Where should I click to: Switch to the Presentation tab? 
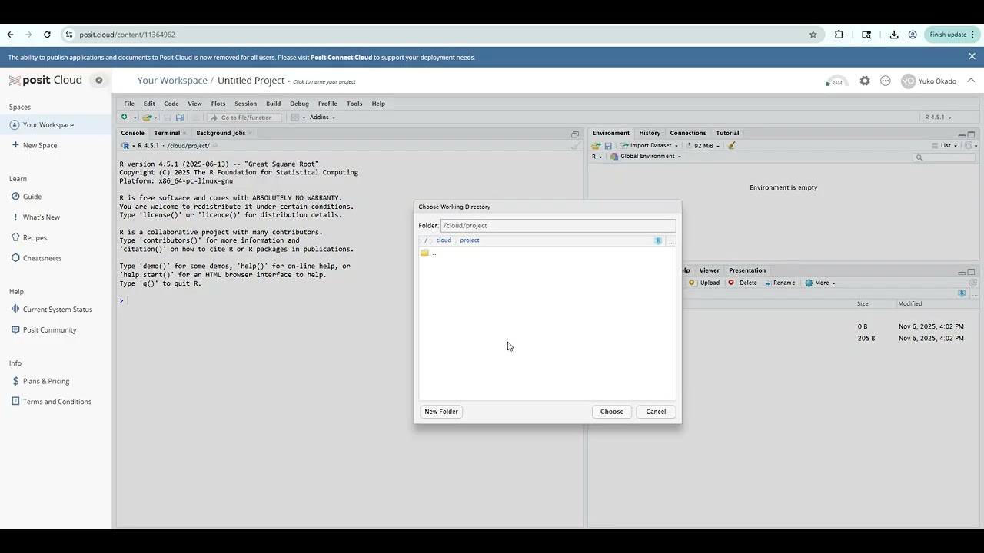pos(747,270)
